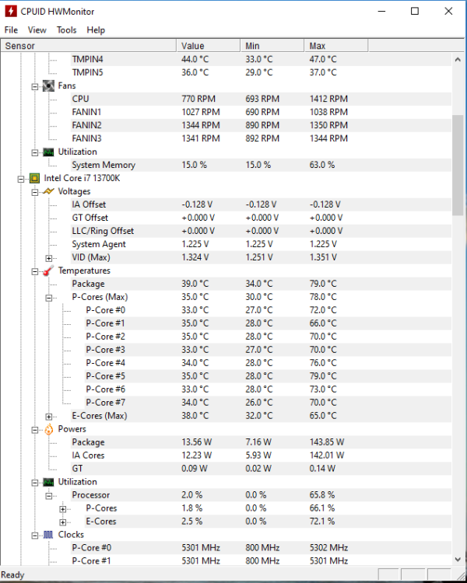467x583 pixels.
Task: Select the P-Core #0 temperature row
Action: (x=268, y=310)
